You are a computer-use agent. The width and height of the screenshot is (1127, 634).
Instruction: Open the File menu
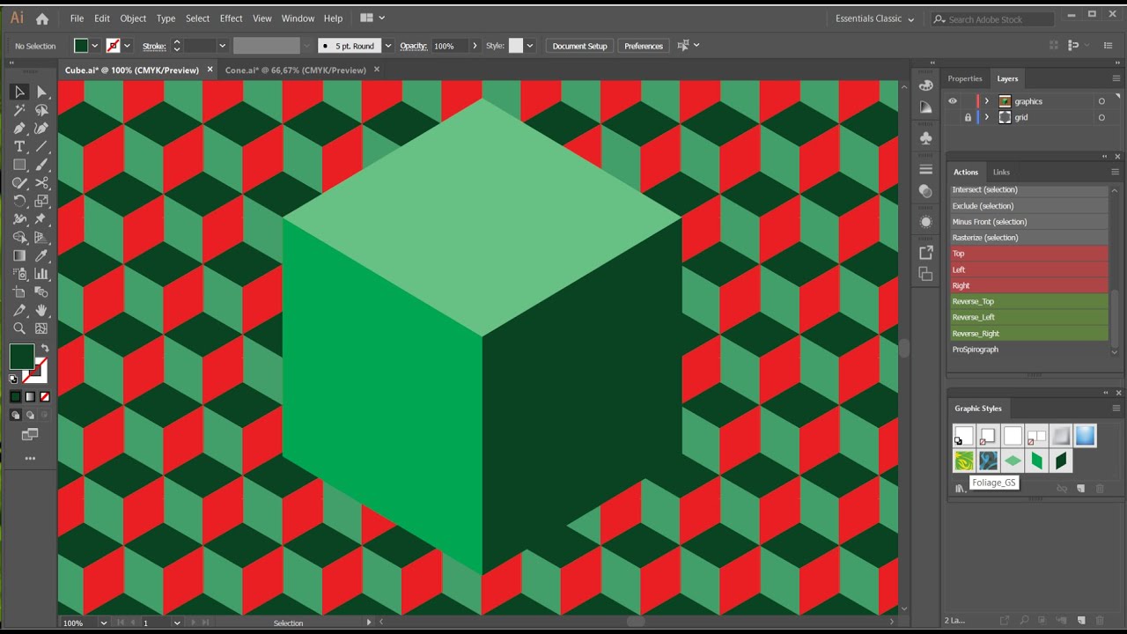coord(77,18)
